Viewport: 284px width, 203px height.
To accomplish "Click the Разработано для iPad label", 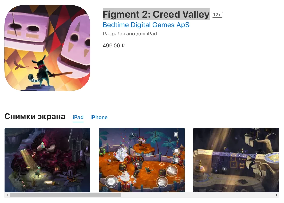I will click(130, 34).
